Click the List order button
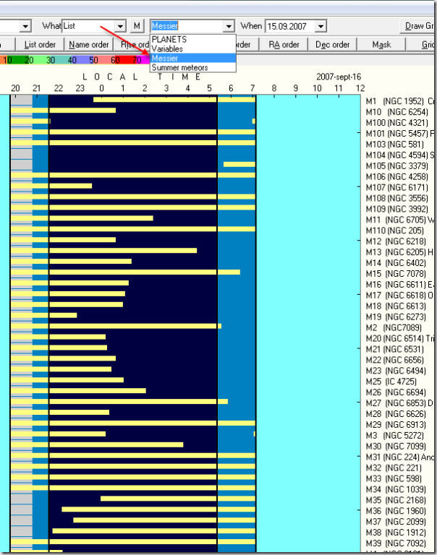The image size is (437, 555). pos(40,44)
